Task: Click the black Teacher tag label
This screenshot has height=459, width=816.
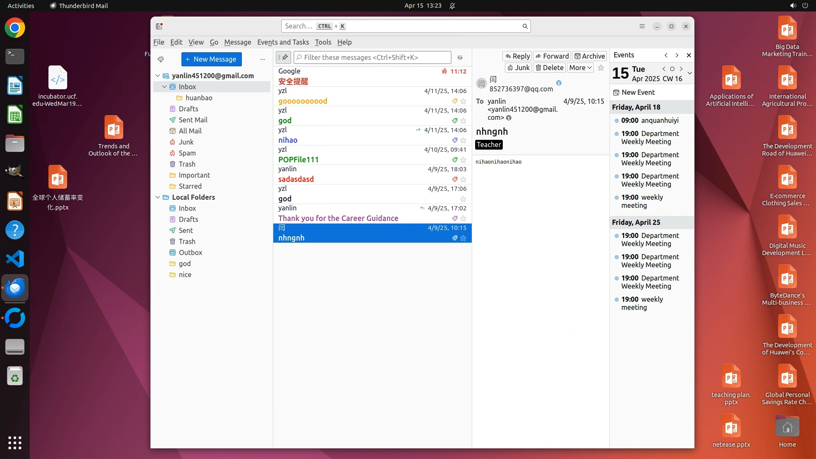Action: point(489,145)
